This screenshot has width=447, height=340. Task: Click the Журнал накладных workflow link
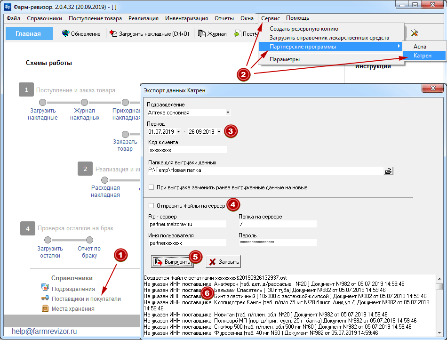[x=85, y=114]
